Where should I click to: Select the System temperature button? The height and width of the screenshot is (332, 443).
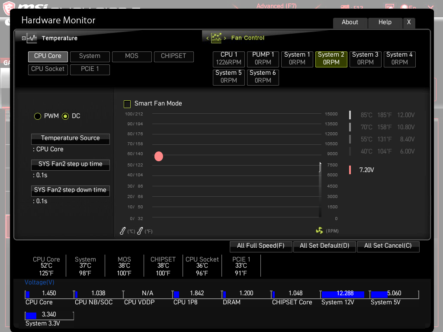coord(90,56)
